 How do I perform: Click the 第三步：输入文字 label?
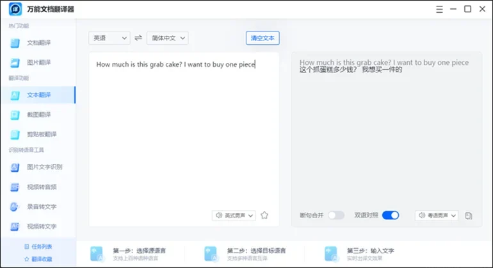click(x=370, y=251)
